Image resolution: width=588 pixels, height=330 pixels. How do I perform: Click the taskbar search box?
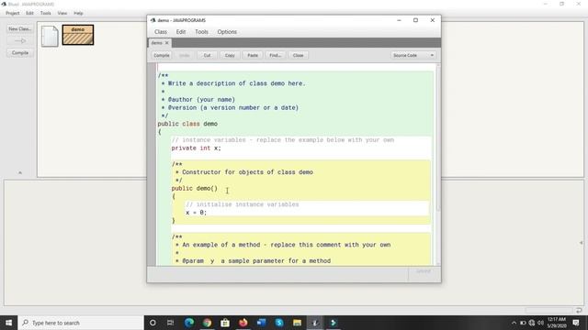point(81,323)
